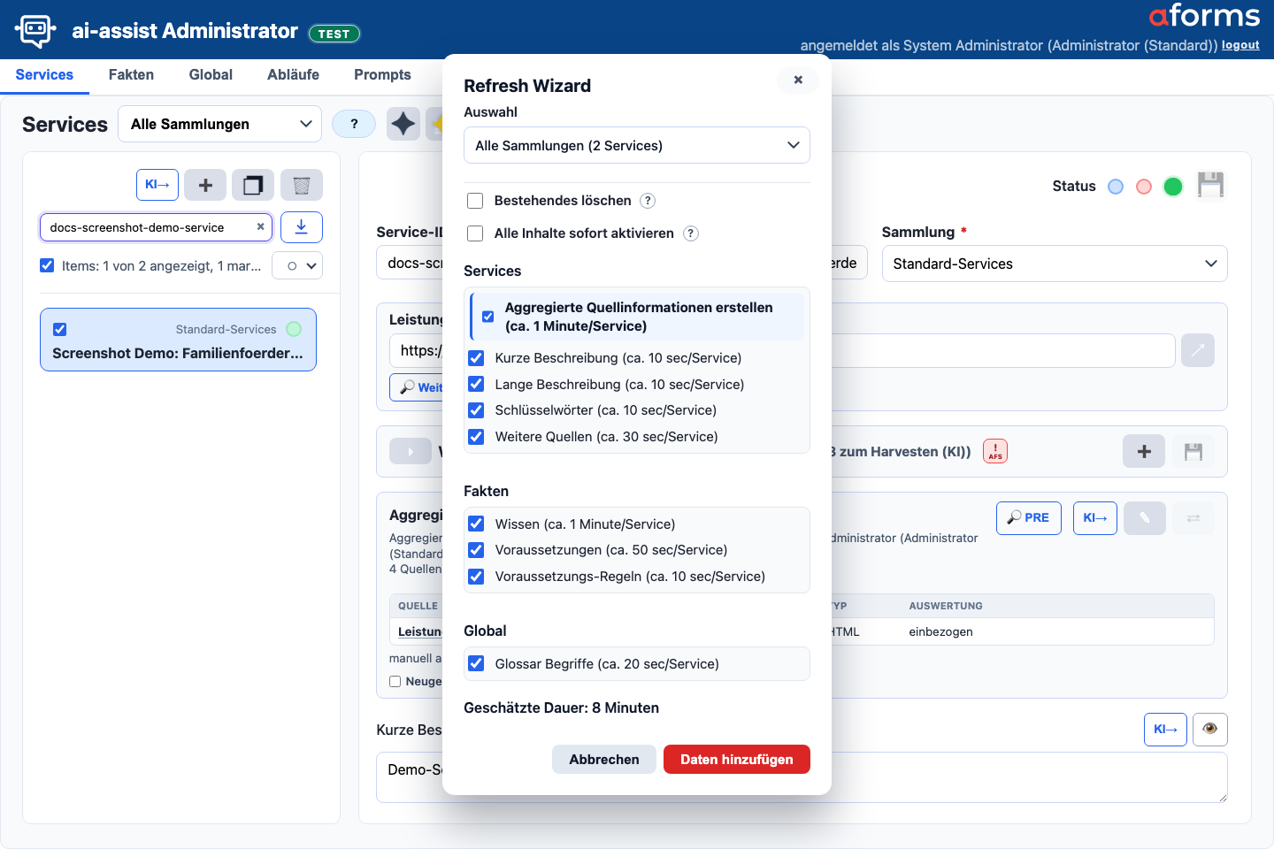Clear the docs-screenshot-demo-service search text
This screenshot has height=849, width=1274.
tap(260, 227)
